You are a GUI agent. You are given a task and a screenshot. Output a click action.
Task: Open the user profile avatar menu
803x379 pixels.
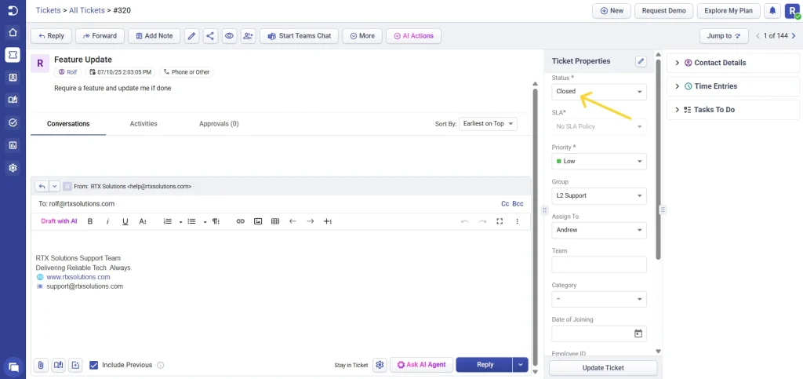point(792,11)
